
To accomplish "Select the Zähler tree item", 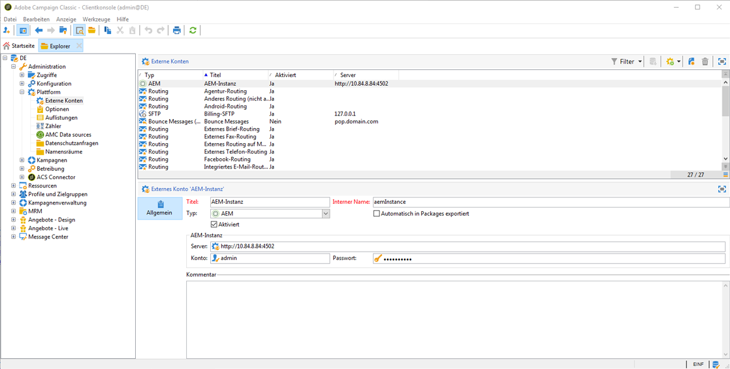I will [53, 126].
